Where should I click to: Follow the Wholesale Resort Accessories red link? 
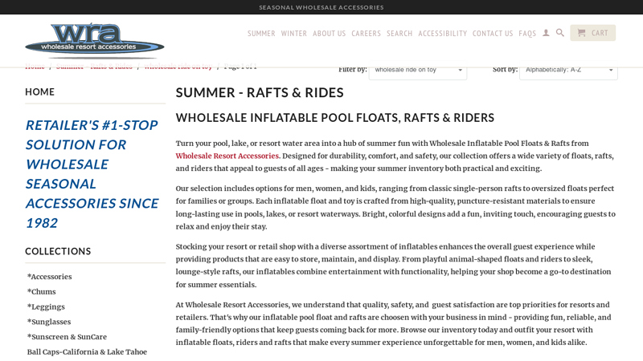[x=227, y=156]
